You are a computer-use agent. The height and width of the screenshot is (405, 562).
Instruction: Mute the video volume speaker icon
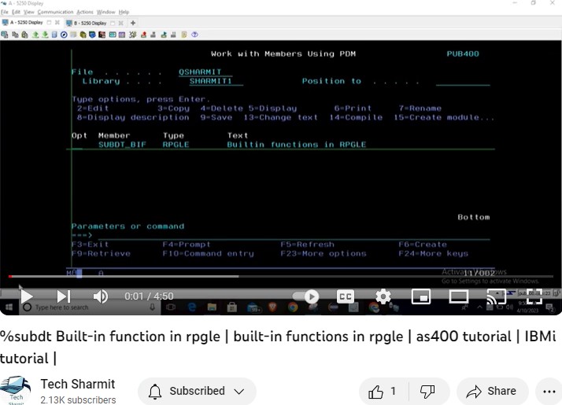click(101, 296)
